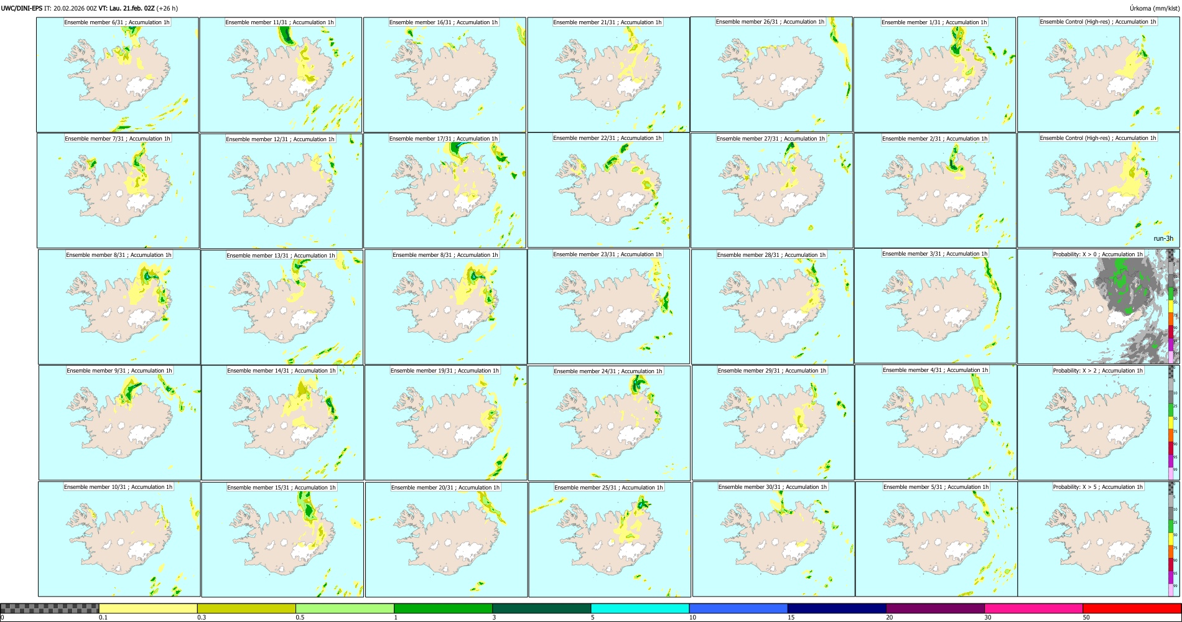This screenshot has height=622, width=1182.
Task: Choose the Ensemble member 27/31 map
Action: tap(771, 191)
